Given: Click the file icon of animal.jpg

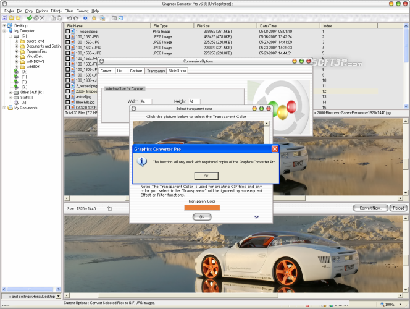Looking at the screenshot, I should 73,96.
